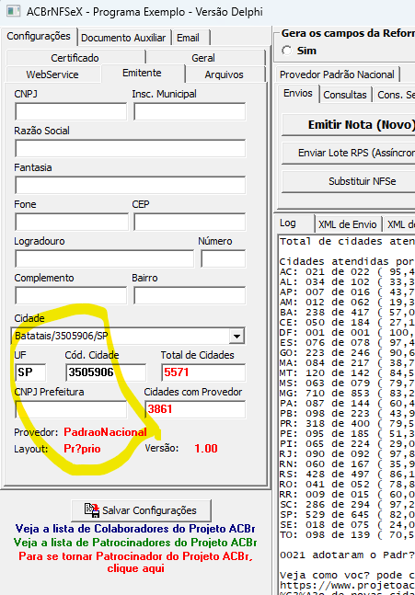This screenshot has width=415, height=595.
Task: Click log line BA: 238 de 417
Action: point(347,313)
